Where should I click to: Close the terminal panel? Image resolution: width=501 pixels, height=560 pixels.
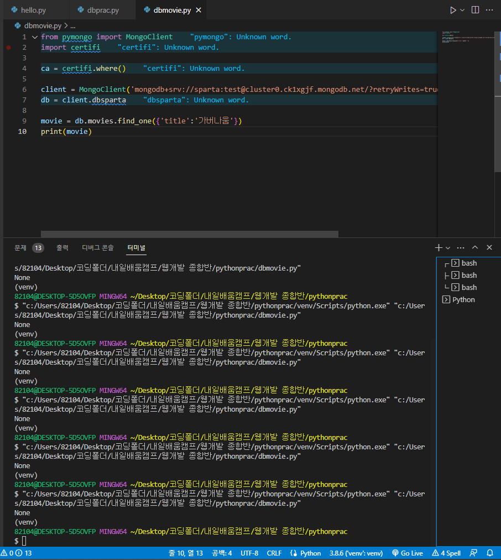[x=489, y=247]
